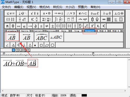
Task: Open the fence templates palette
Action: pos(10,19)
